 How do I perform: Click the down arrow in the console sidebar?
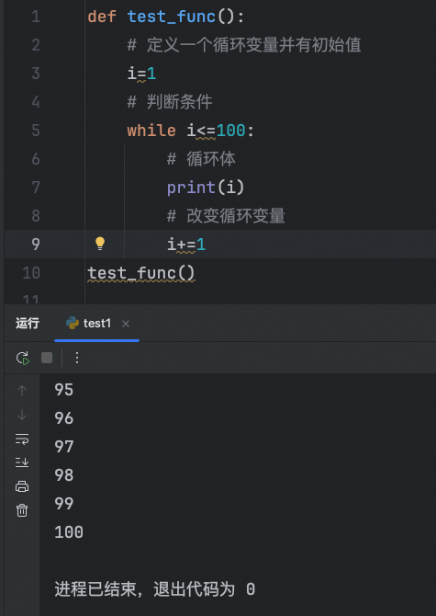(x=22, y=415)
